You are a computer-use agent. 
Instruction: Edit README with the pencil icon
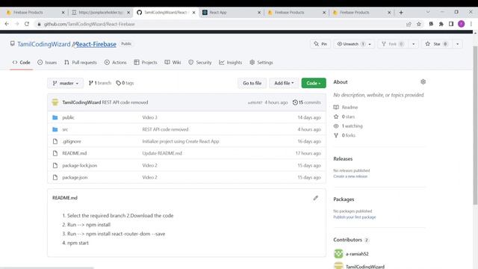(315, 198)
